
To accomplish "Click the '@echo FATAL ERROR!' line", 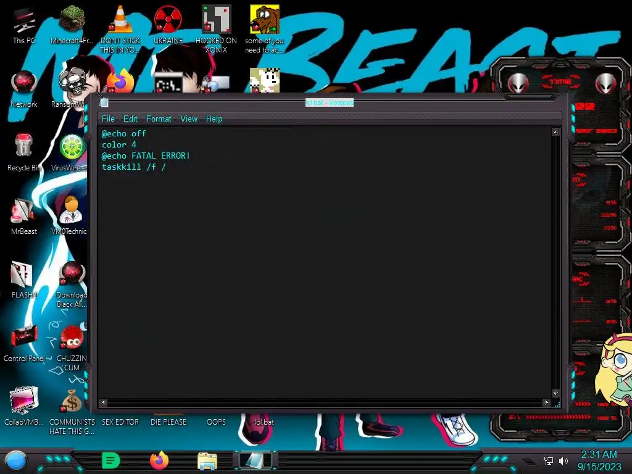I will click(146, 156).
